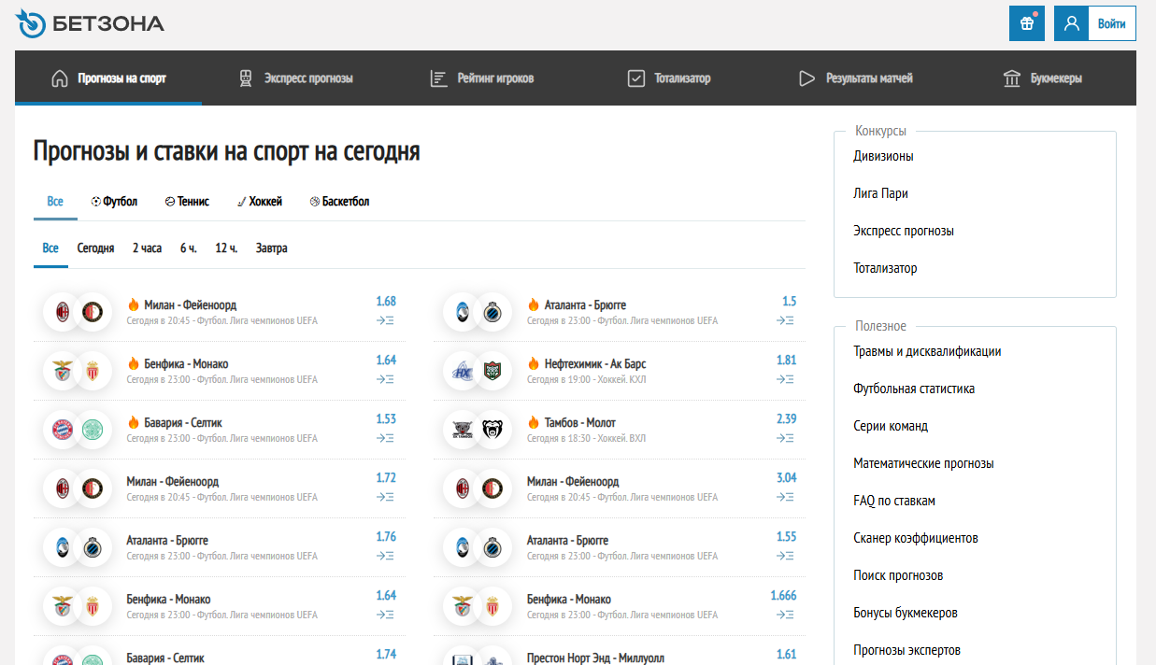Image resolution: width=1156 pixels, height=665 pixels.
Task: Open the Травмы и дисквалификации link
Action: tap(927, 352)
